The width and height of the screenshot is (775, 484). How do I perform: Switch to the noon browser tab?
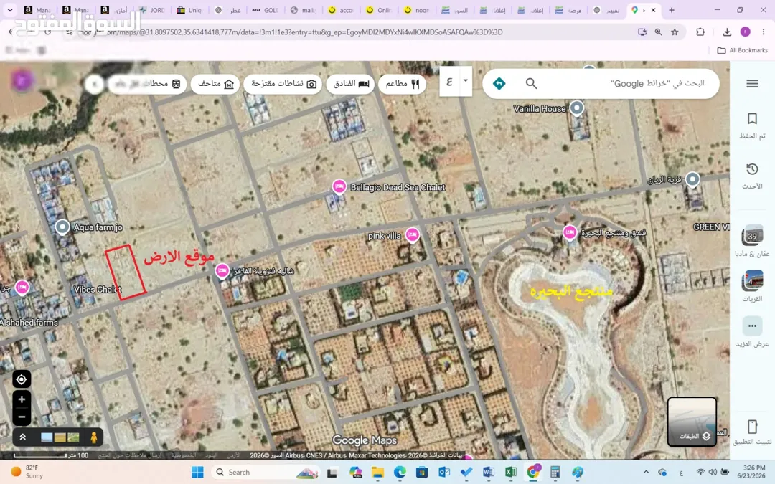coord(417,10)
